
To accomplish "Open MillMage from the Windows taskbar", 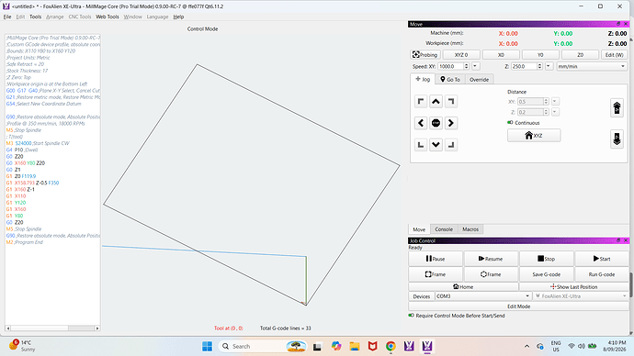I will pos(427,346).
